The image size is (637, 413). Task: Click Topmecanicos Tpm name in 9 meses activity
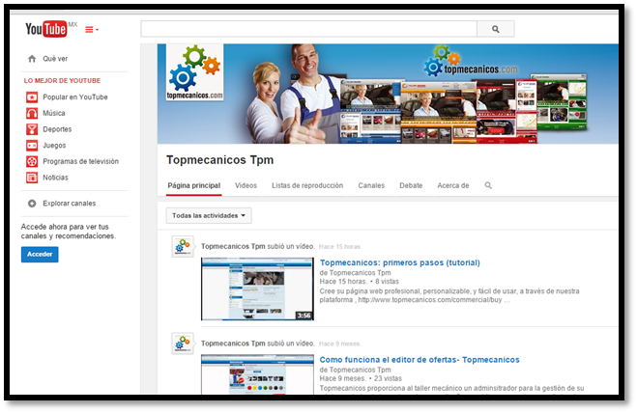233,344
